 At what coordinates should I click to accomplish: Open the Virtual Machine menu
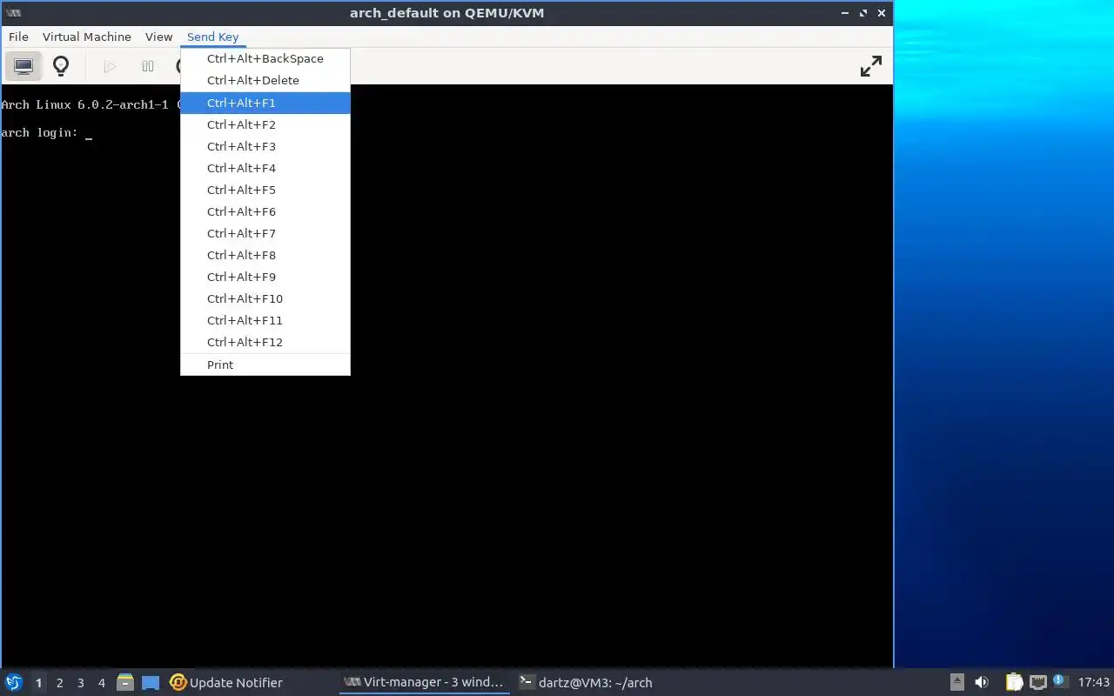(87, 37)
